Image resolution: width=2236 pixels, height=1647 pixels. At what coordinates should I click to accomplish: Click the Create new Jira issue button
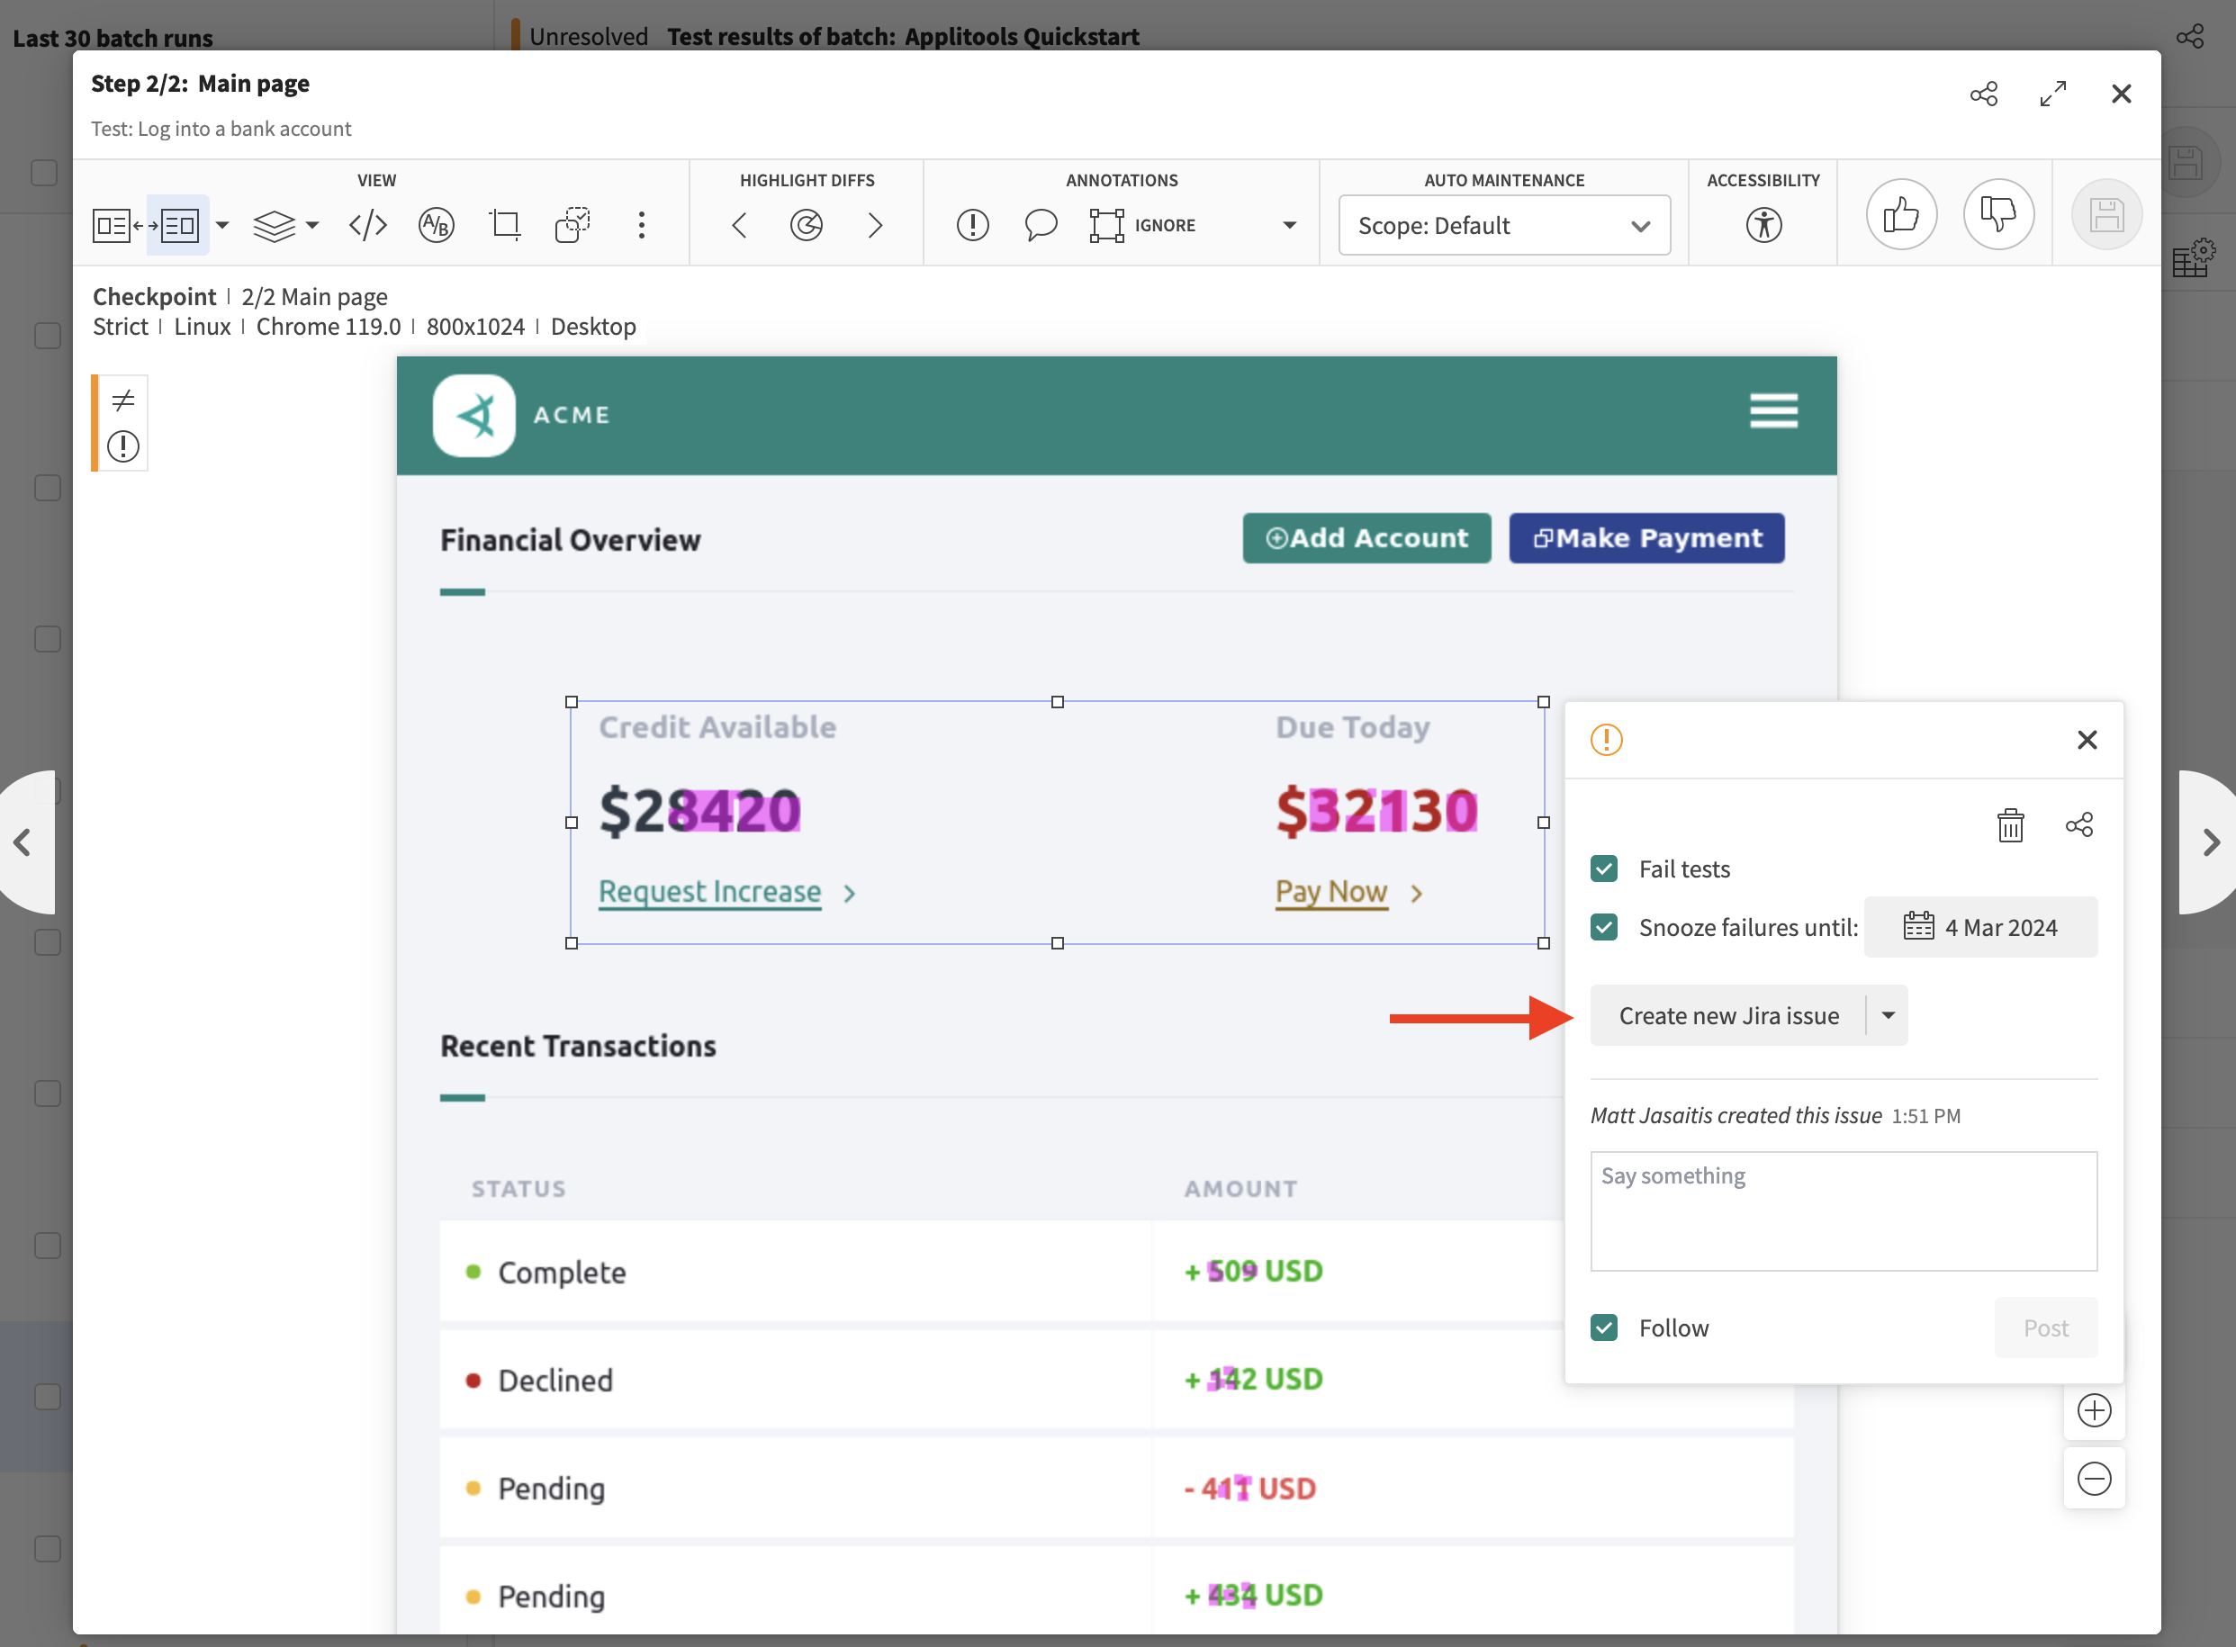pos(1727,1015)
